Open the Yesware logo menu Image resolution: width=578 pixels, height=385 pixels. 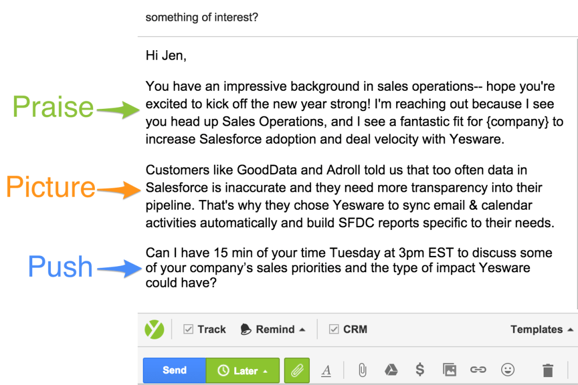[155, 329]
